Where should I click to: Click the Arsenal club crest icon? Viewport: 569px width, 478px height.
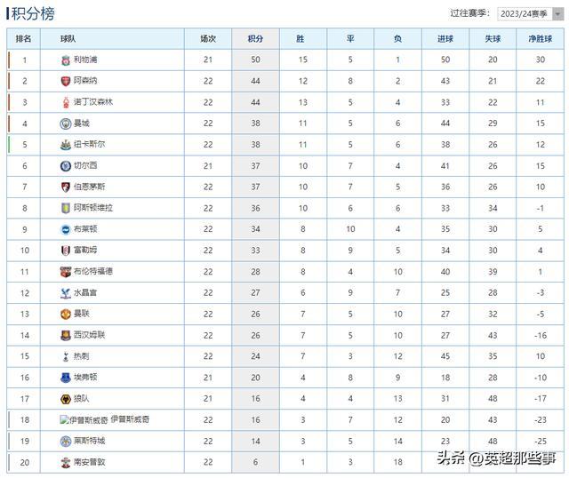click(x=65, y=81)
